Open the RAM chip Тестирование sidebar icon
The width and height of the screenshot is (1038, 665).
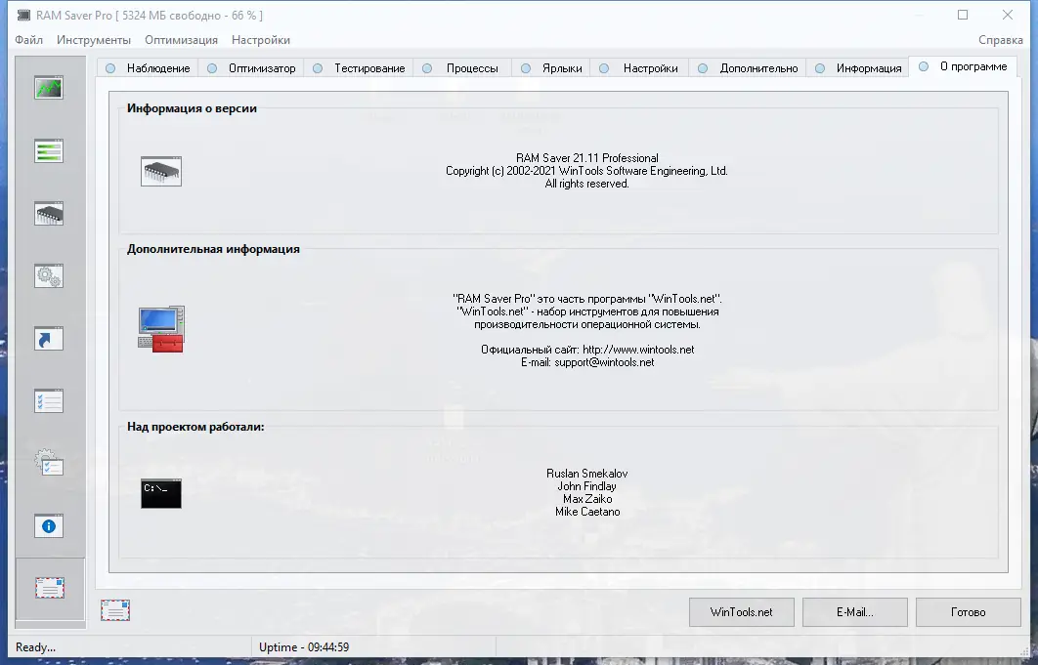(x=49, y=212)
